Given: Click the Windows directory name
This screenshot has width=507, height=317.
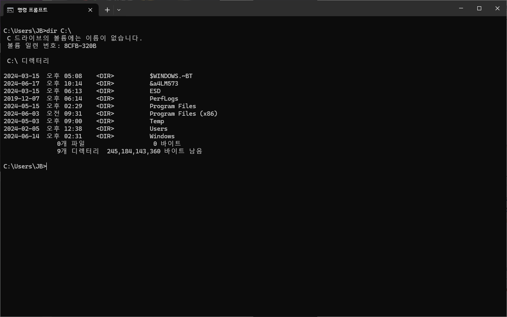Looking at the screenshot, I should (162, 136).
